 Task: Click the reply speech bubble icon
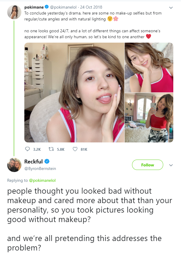pos(27,149)
